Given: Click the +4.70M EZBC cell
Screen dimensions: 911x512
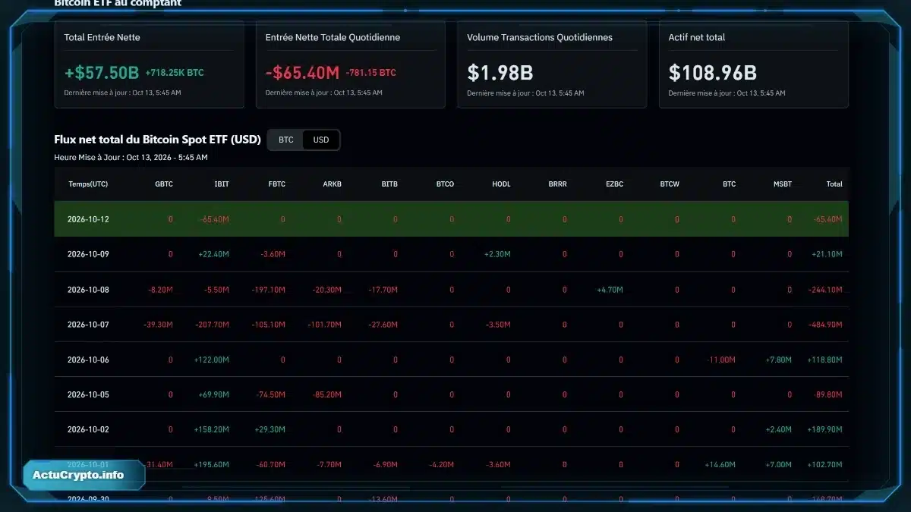Looking at the screenshot, I should (x=610, y=290).
